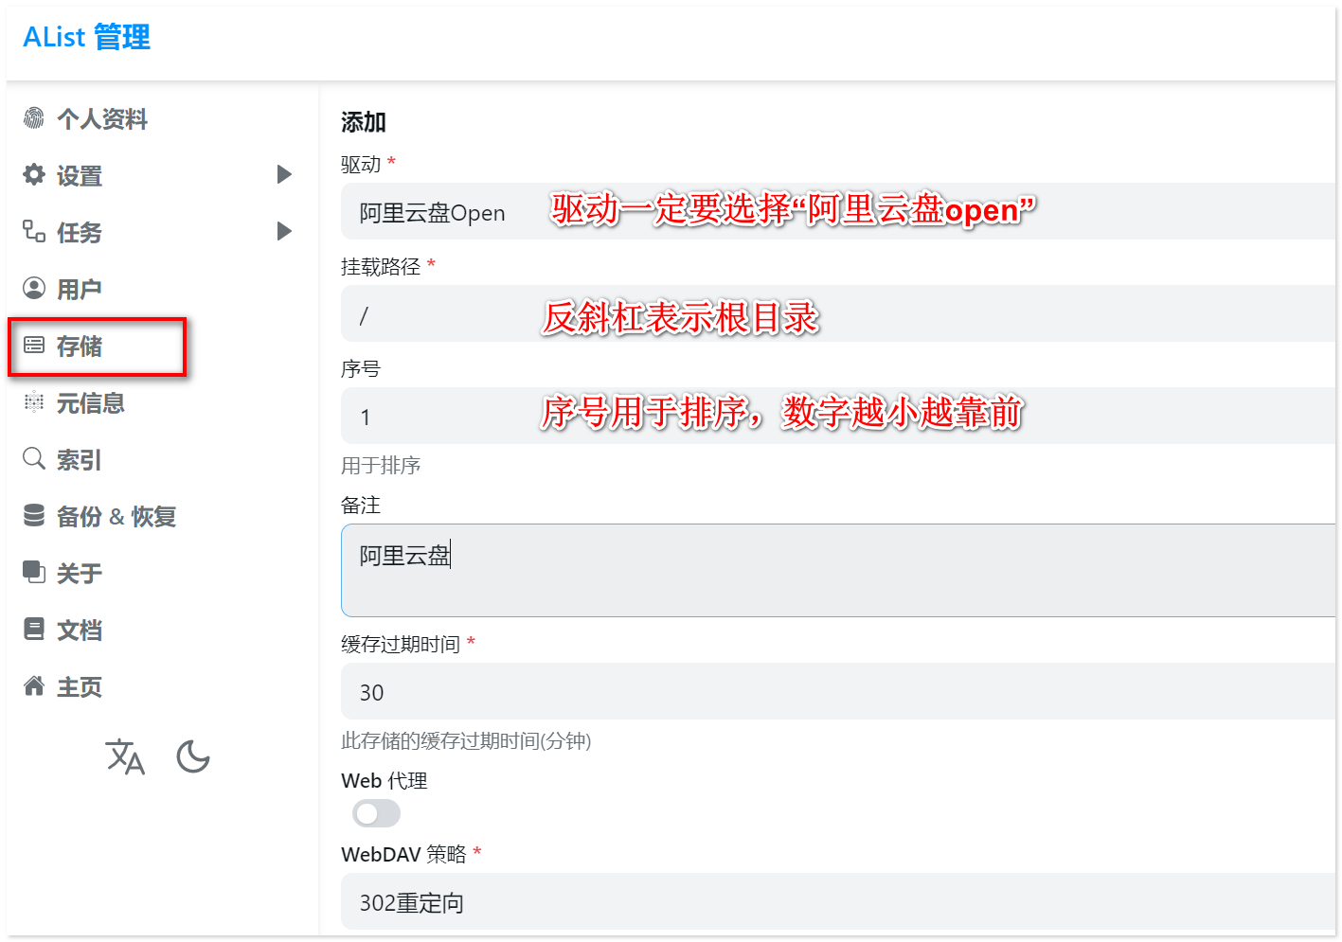Click the 存储 storage icon
1342x942 pixels.
pyautogui.click(x=34, y=346)
